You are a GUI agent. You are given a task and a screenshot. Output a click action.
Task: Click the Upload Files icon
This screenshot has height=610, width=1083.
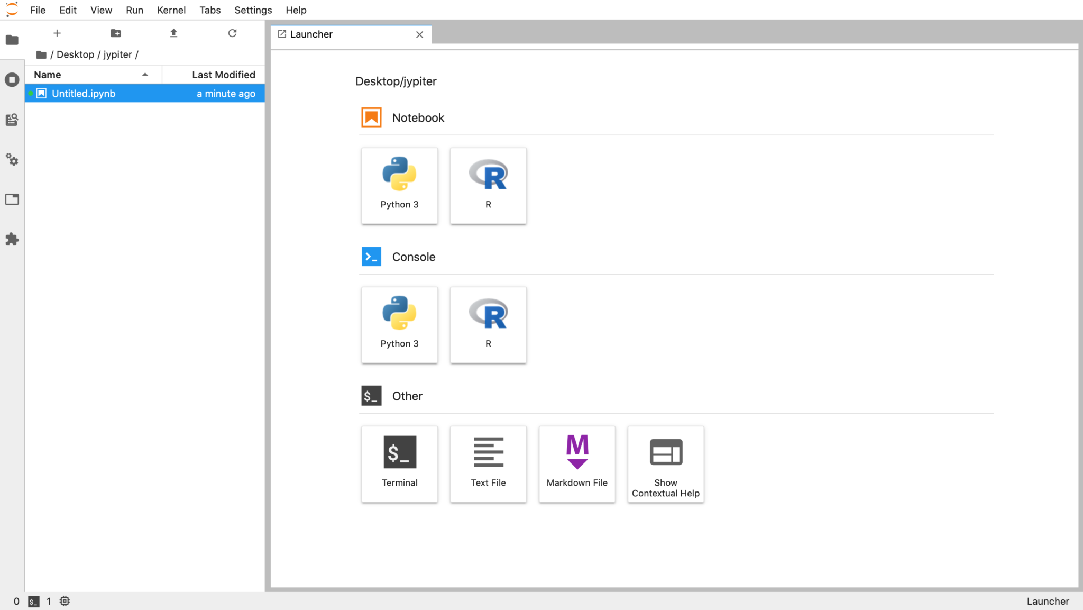[173, 33]
